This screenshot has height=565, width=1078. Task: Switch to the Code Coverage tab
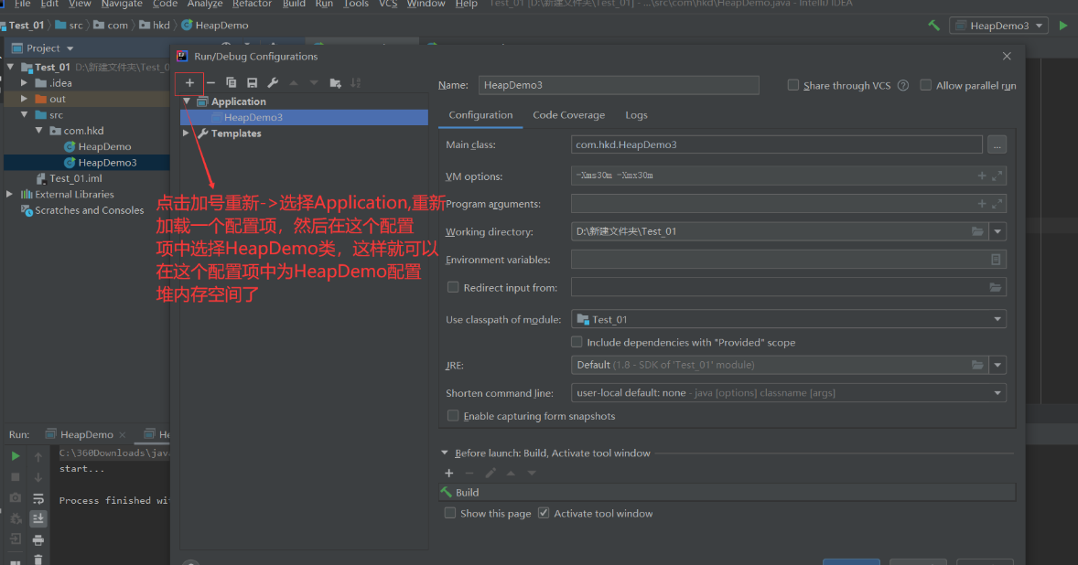coord(568,115)
